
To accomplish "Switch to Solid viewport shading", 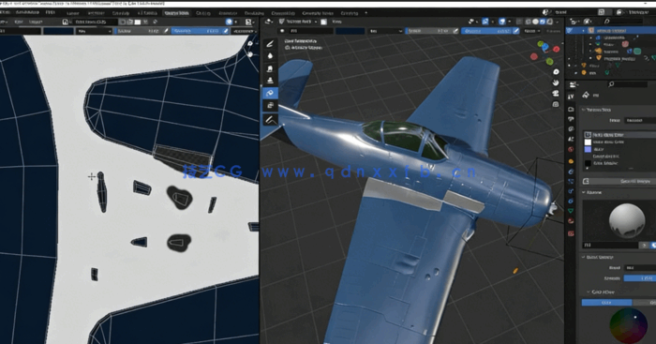I will coord(535,22).
